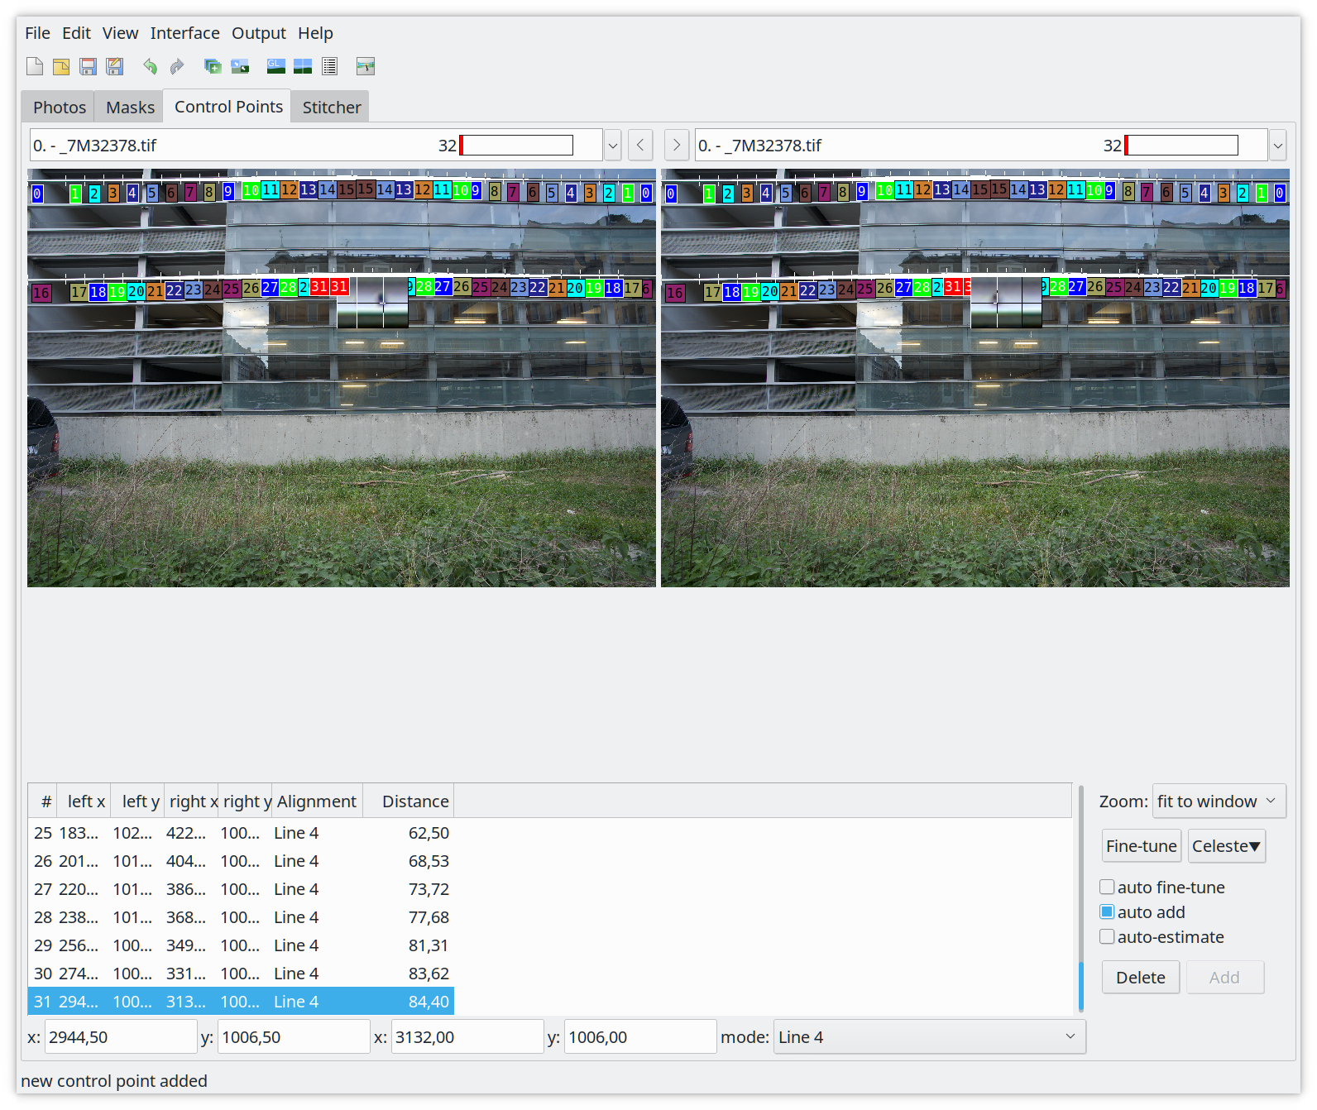The image size is (1317, 1110).
Task: Select control point row 26
Action: [x=241, y=861]
